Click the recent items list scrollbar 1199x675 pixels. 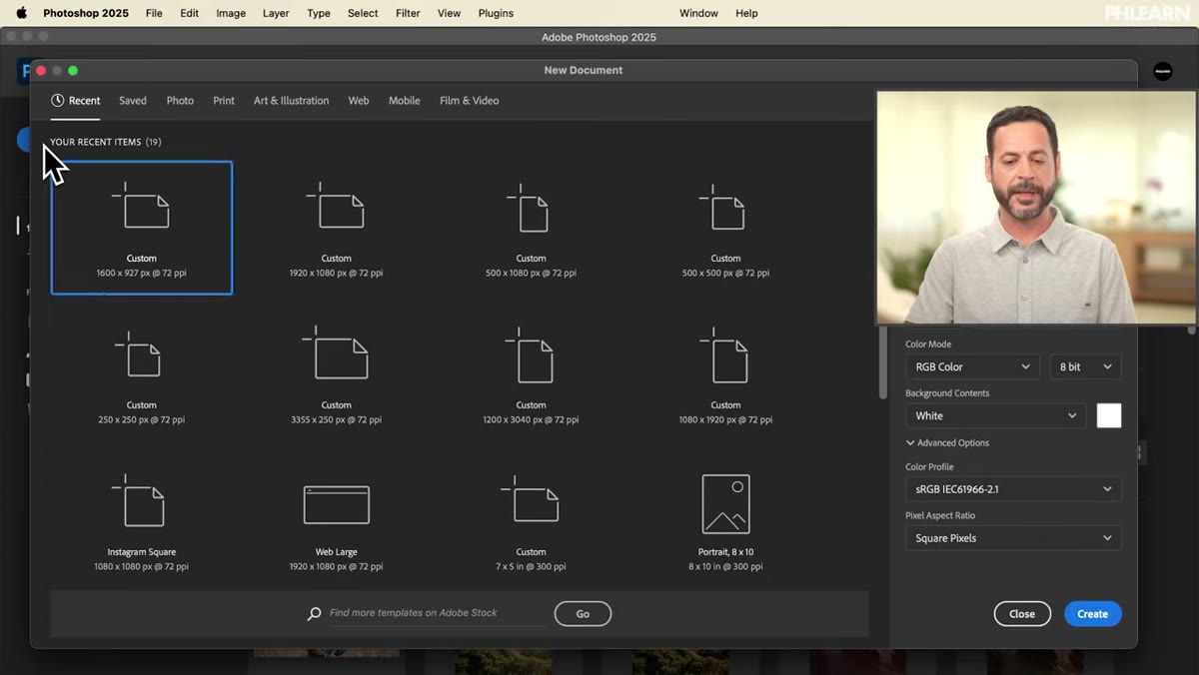point(881,364)
